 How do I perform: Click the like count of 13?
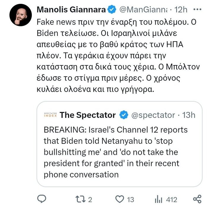point(131,199)
